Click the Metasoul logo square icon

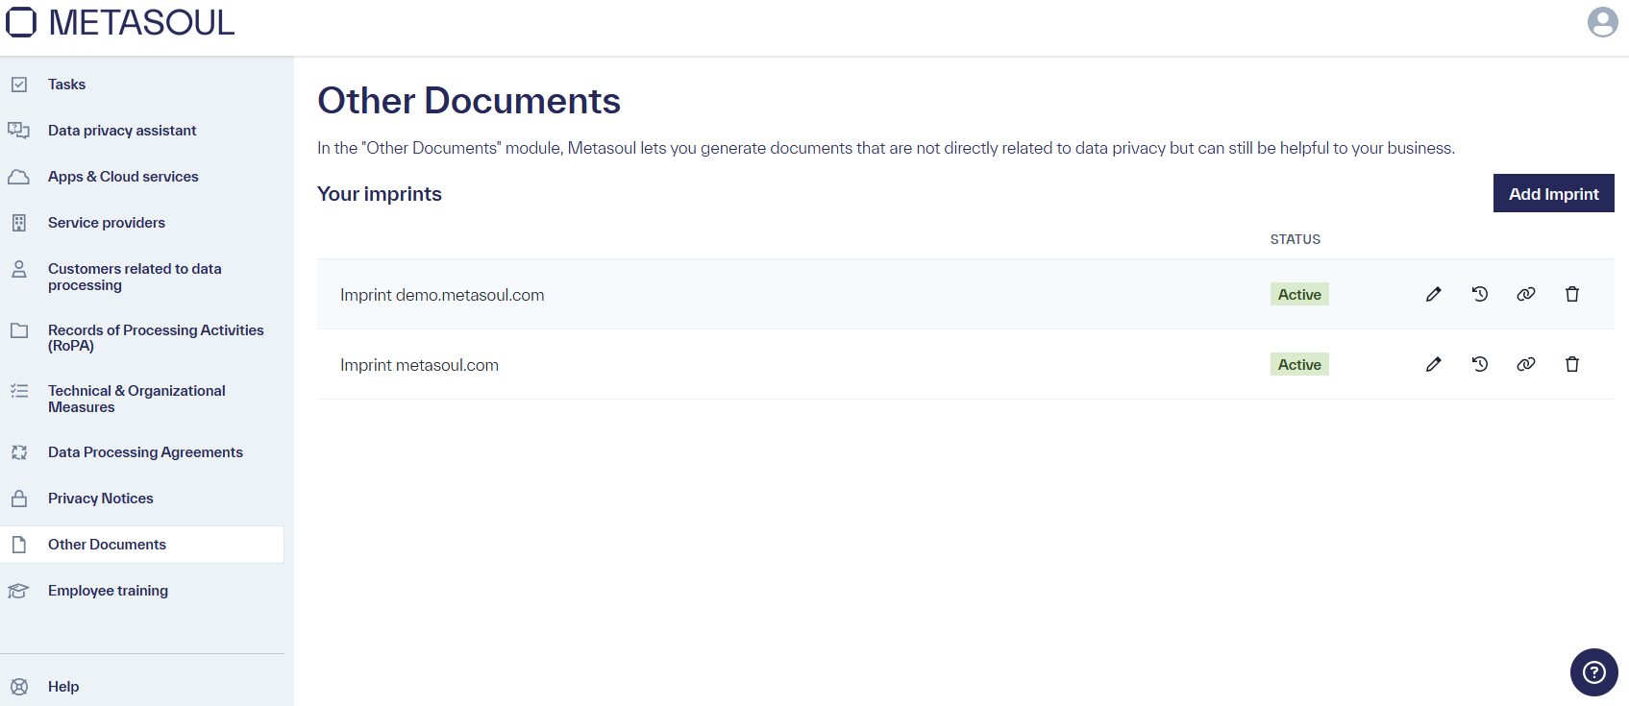tap(21, 22)
